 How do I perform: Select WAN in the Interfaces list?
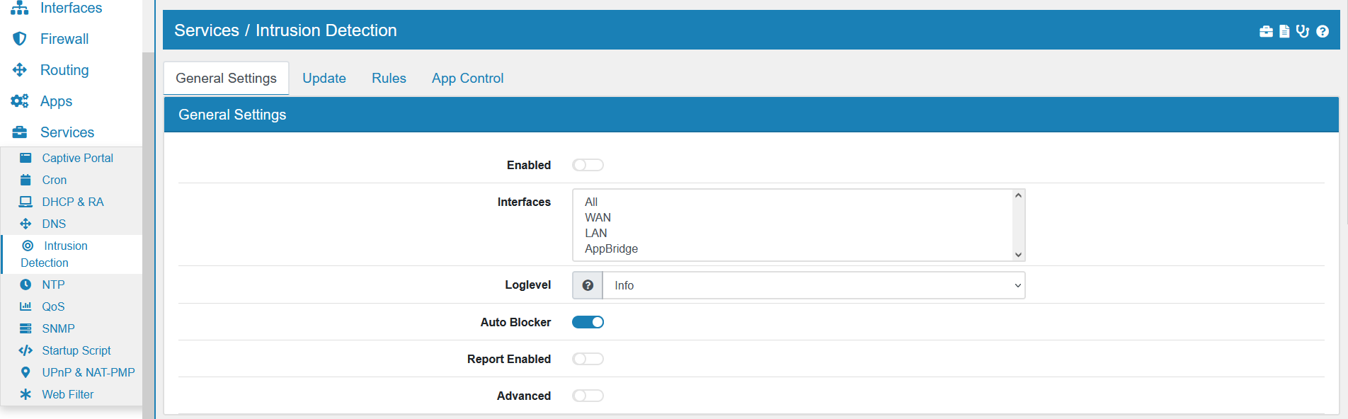click(x=598, y=217)
